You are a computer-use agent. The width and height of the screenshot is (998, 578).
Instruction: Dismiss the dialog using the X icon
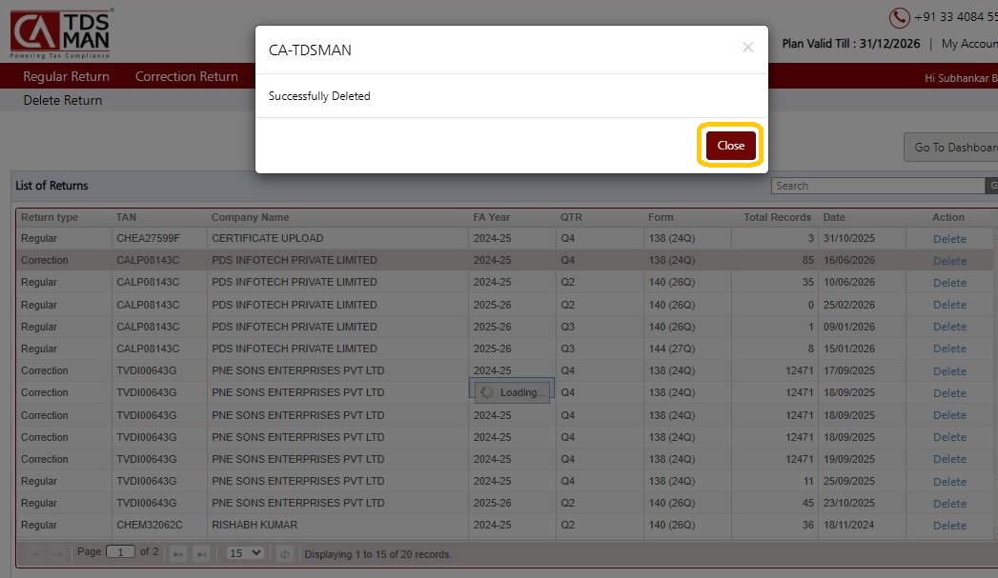[x=748, y=47]
